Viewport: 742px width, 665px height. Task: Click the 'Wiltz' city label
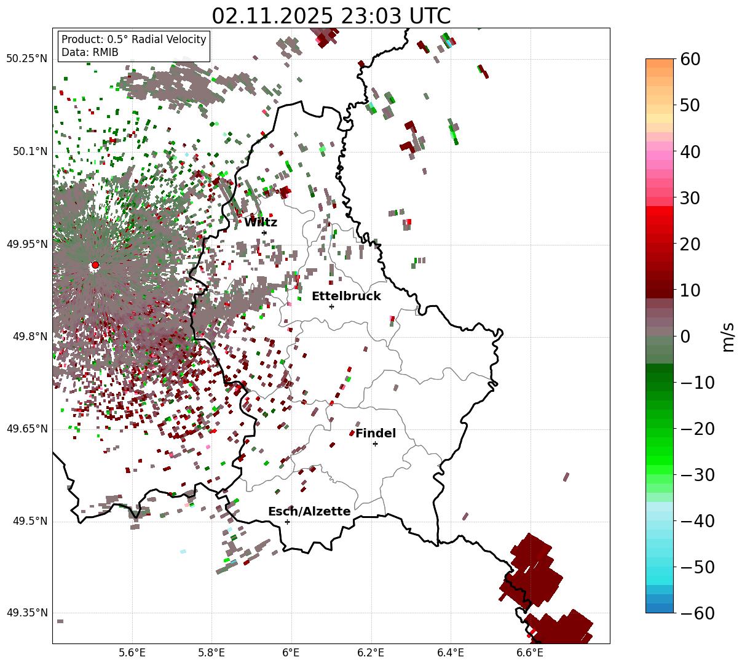click(261, 223)
